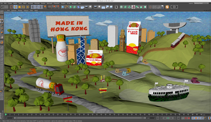Click the Undo arrow icon
211x122 pixels.
(x=3, y=7)
